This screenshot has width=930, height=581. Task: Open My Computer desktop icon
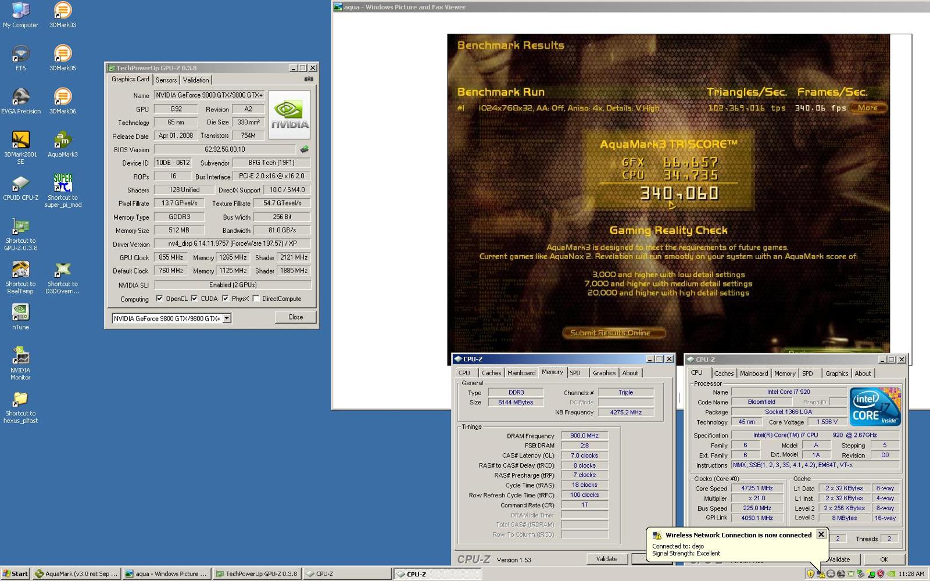(x=20, y=15)
